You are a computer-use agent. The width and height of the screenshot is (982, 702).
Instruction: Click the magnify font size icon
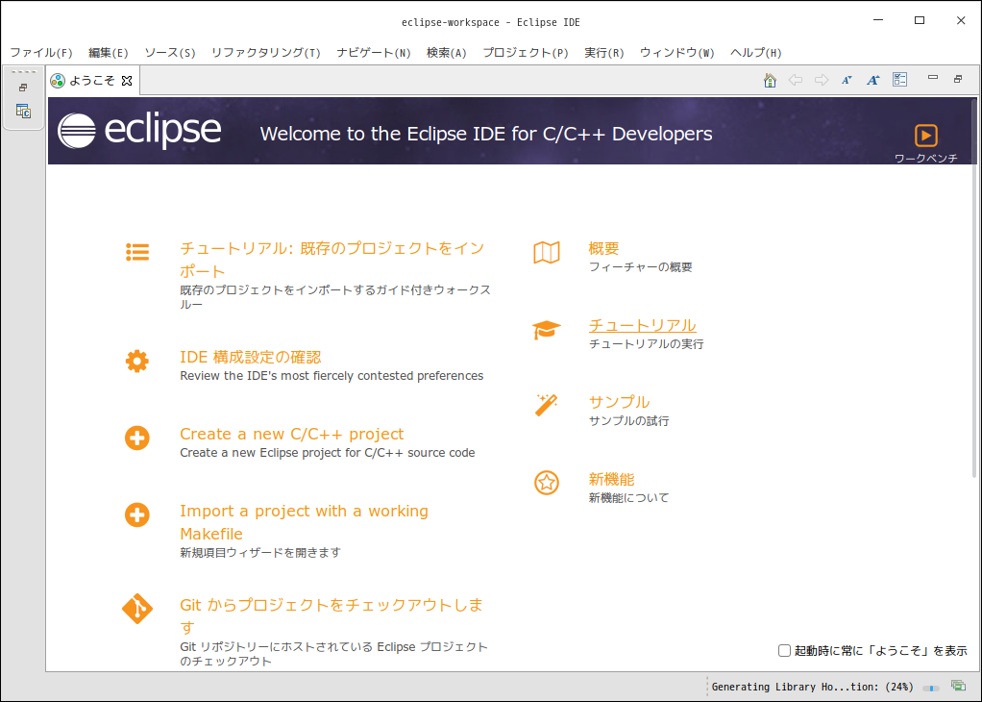(x=873, y=80)
